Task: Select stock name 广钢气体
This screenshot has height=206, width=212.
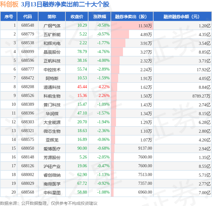Action: click(52, 26)
